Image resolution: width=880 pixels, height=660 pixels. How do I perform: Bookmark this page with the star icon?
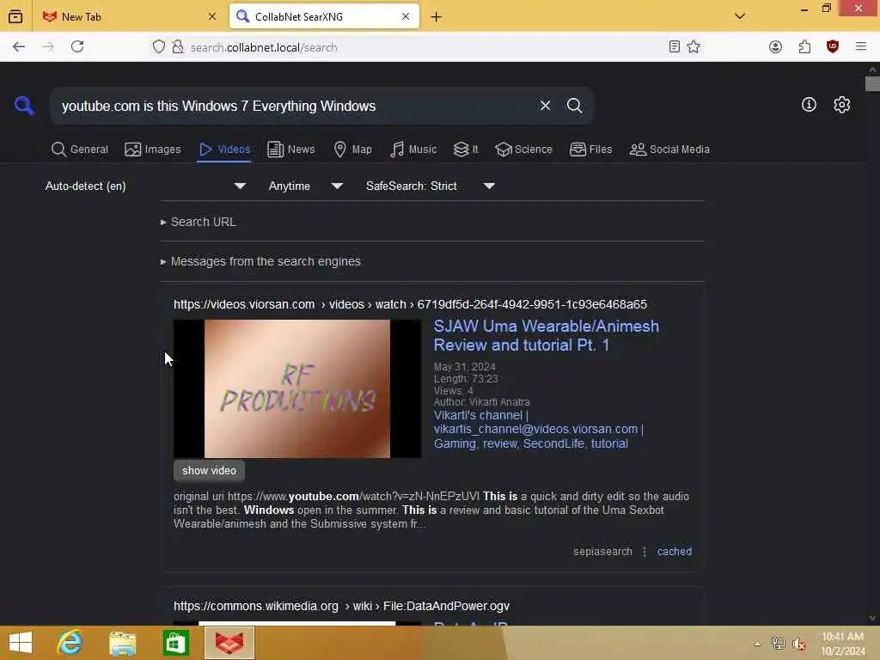(694, 47)
